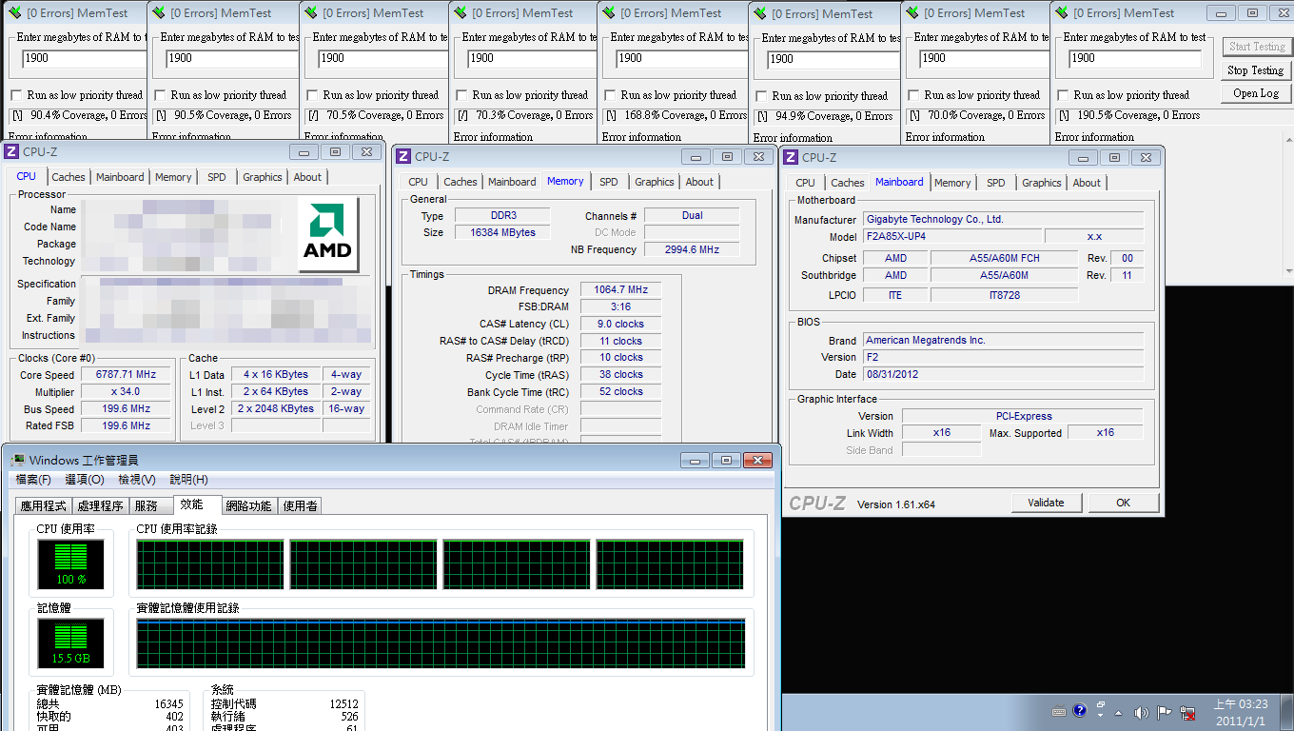The height and width of the screenshot is (731, 1294).
Task: Switch to the 處理程序 tab in Task Manager
Action: point(101,506)
